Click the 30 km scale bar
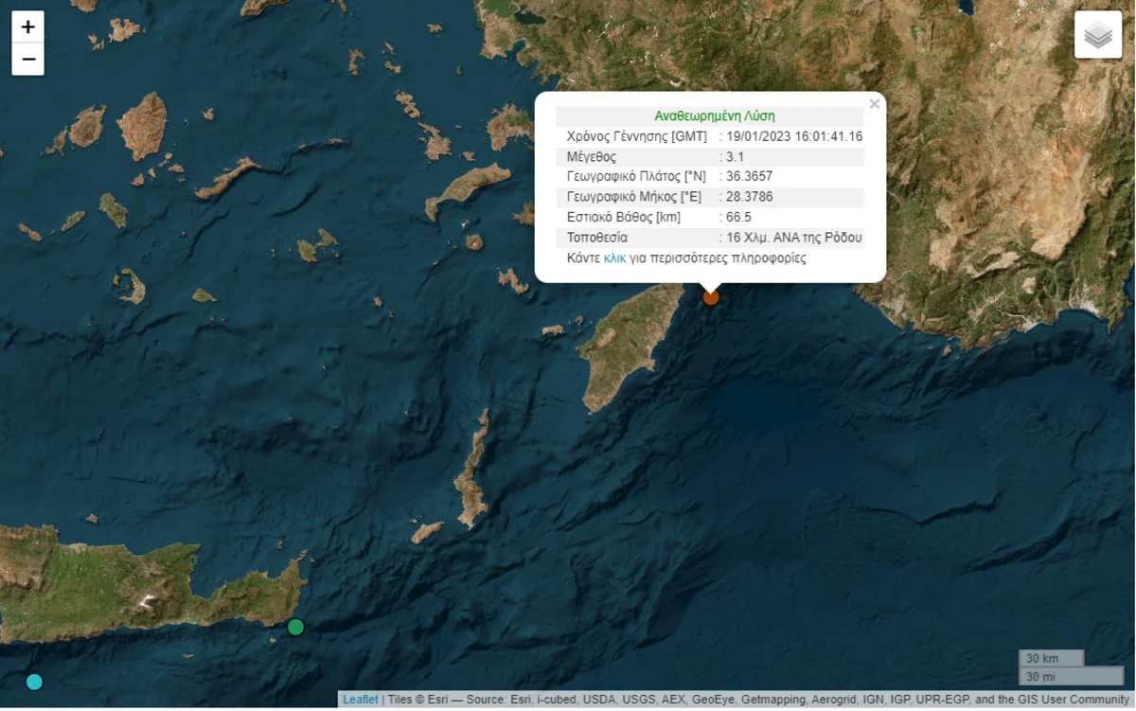The image size is (1136, 711). point(1051,658)
